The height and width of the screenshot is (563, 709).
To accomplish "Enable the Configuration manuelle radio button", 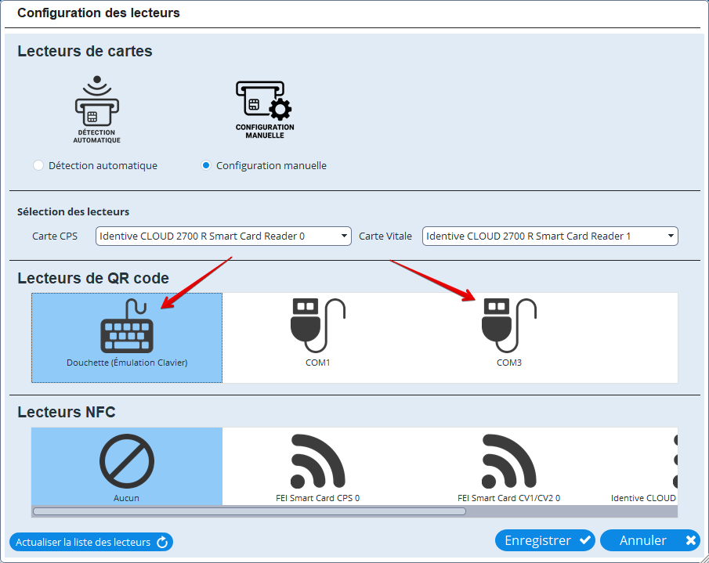I will click(206, 165).
